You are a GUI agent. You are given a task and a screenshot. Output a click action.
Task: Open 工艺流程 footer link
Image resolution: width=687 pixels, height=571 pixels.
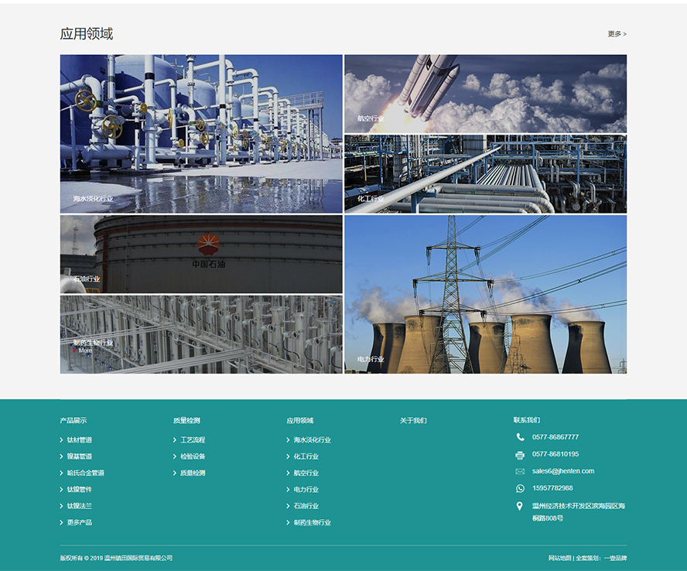click(193, 440)
